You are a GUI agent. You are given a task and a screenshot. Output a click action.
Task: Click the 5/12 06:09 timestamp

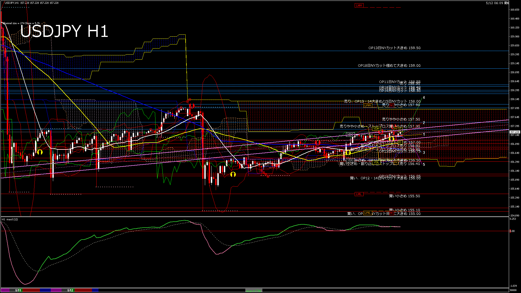pyautogui.click(x=494, y=3)
